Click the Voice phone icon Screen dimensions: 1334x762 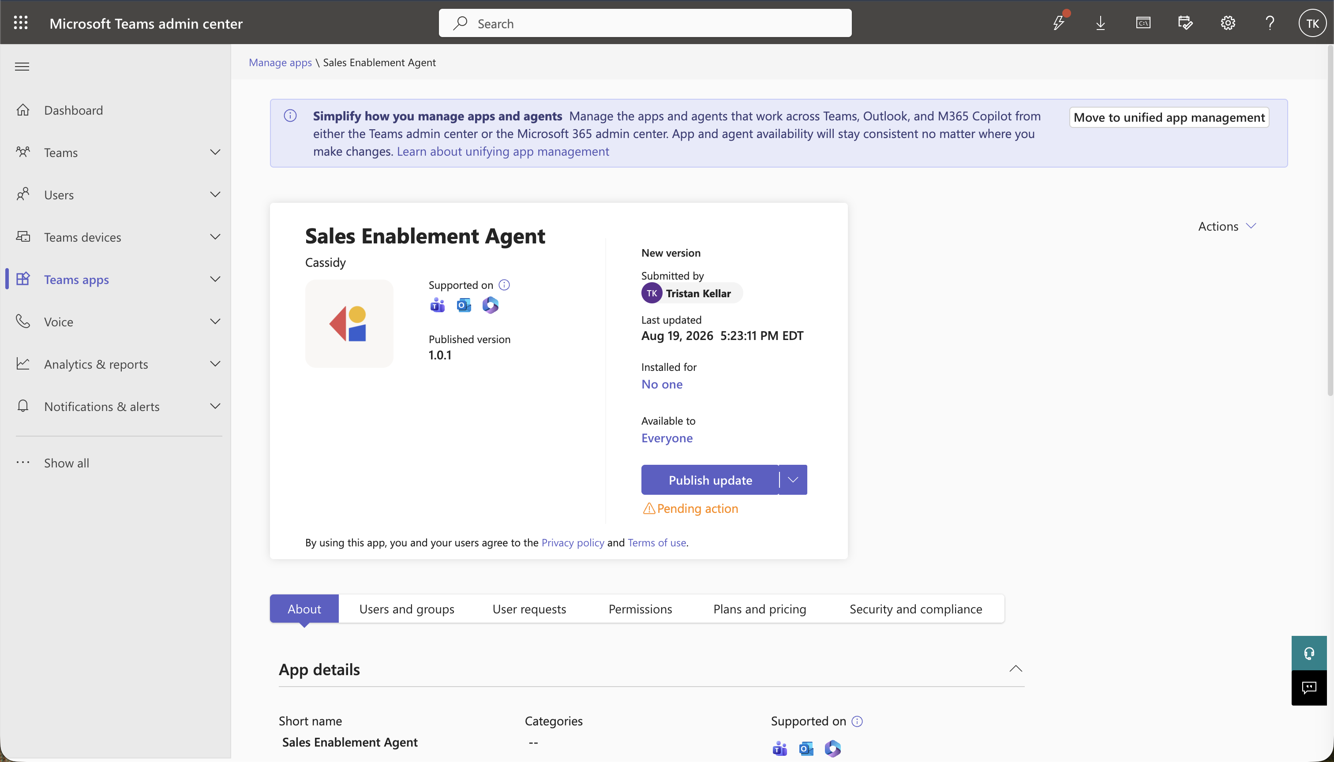[x=22, y=321]
